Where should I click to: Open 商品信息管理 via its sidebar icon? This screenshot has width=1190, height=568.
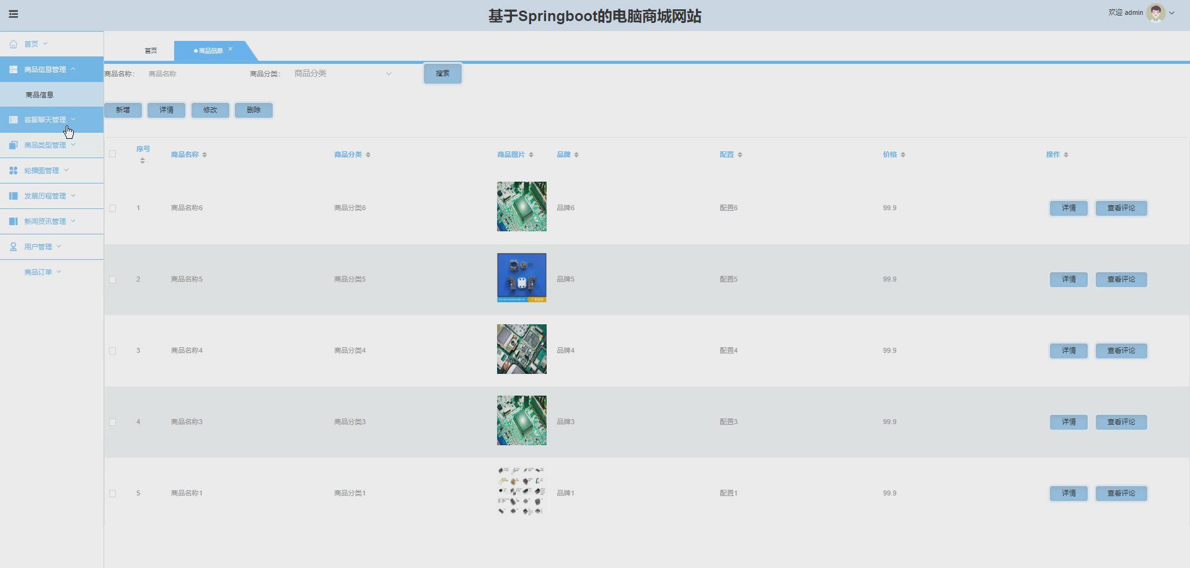pyautogui.click(x=12, y=69)
